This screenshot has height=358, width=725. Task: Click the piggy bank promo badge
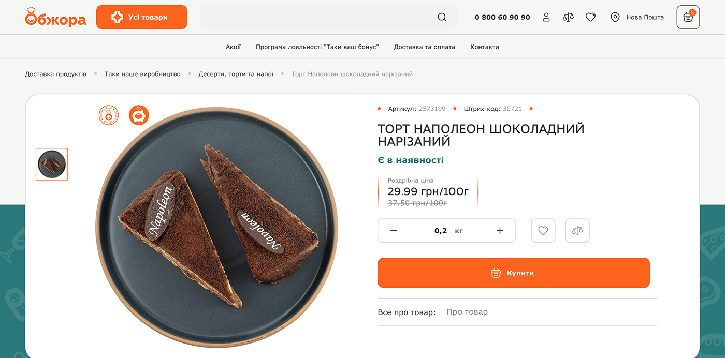coord(139,115)
